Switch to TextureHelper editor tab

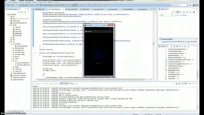coord(128,9)
